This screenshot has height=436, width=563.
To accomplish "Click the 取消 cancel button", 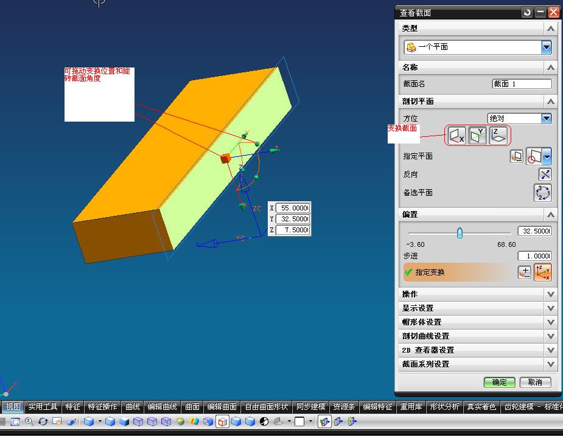I will point(536,382).
